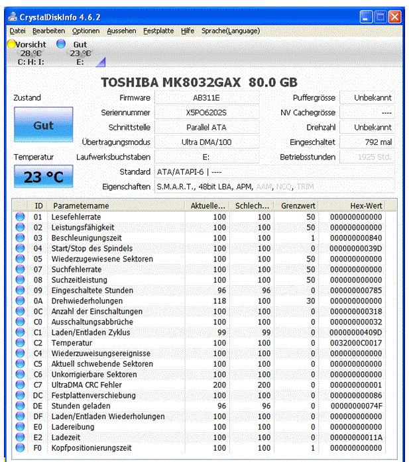Screen dimensions: 409x462
Task: Click status icon of Wiederzuweisungsereignisse row
Action: click(x=20, y=353)
